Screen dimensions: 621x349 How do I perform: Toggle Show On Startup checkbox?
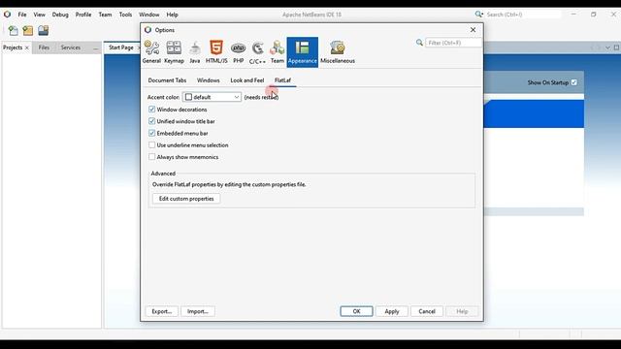pos(573,82)
